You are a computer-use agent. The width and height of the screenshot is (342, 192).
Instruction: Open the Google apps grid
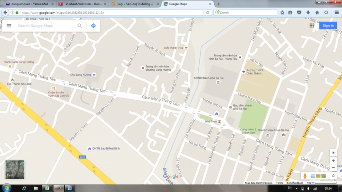click(x=312, y=26)
